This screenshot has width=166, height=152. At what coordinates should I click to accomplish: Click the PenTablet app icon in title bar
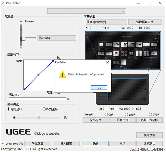click(x=3, y=3)
